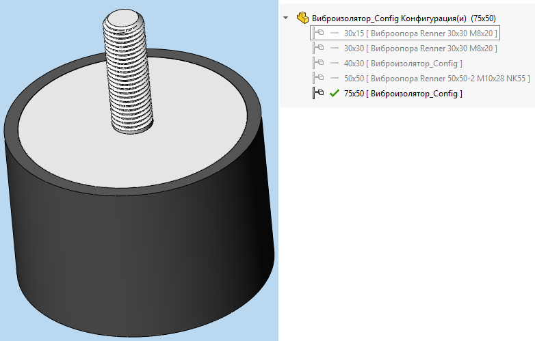Click the configuration icon beside 75x50

318,94
